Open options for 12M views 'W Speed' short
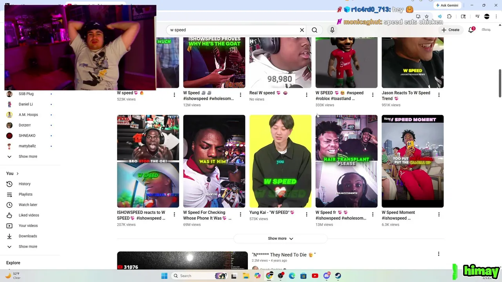502x282 pixels. coord(240,95)
